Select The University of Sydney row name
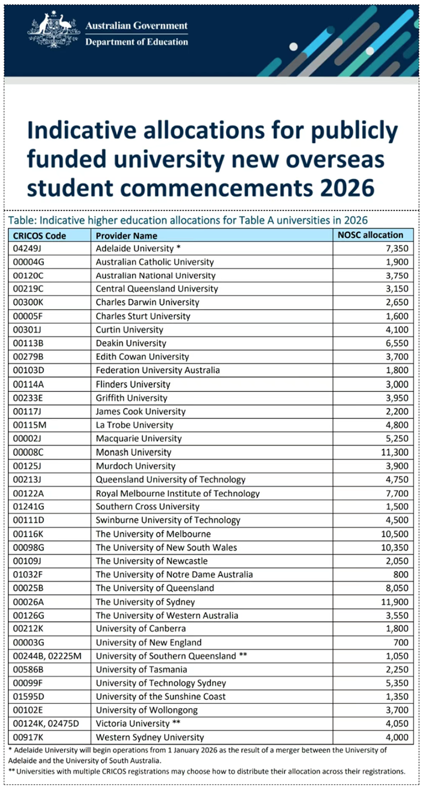Viewport: 422px width, 786px height. (x=145, y=602)
